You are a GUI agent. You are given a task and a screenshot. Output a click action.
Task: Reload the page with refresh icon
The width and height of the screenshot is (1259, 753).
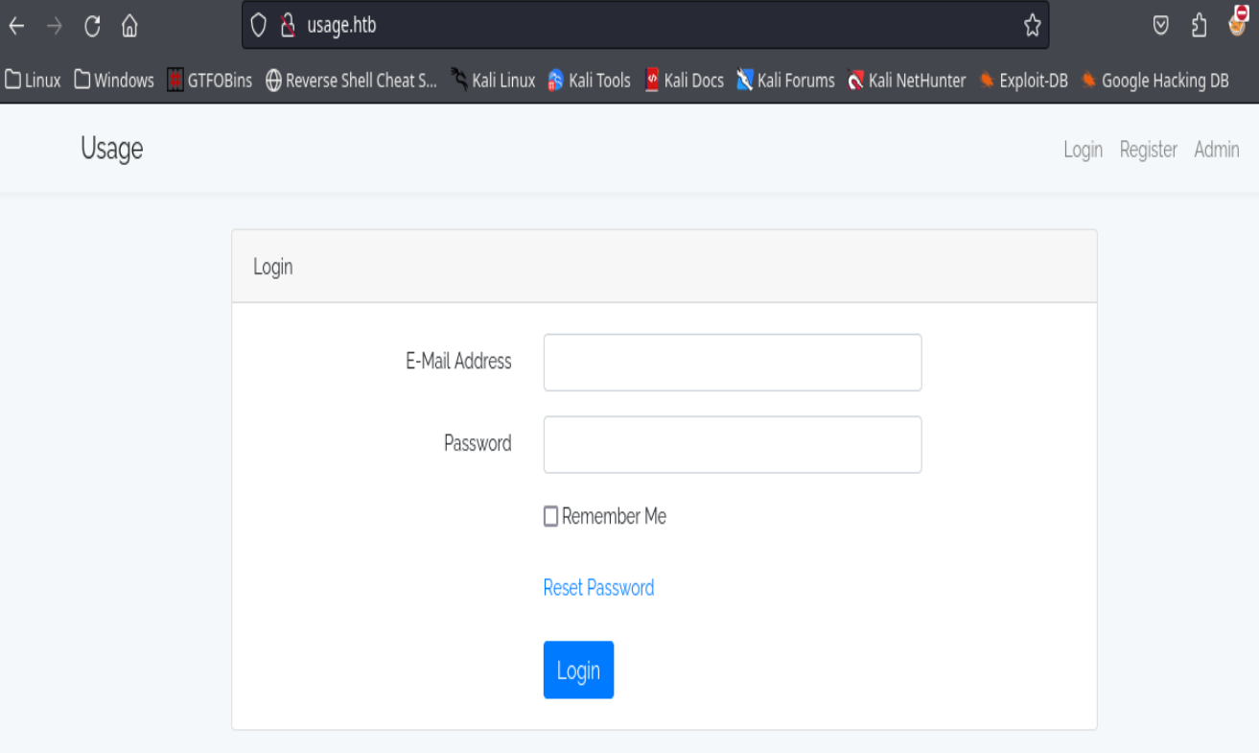tap(92, 26)
